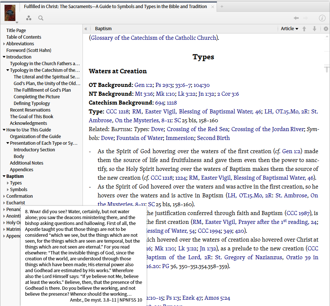330x306 pixels.
Task: Open Mt 3:16 in NT Background
Action: pyautogui.click(x=144, y=94)
